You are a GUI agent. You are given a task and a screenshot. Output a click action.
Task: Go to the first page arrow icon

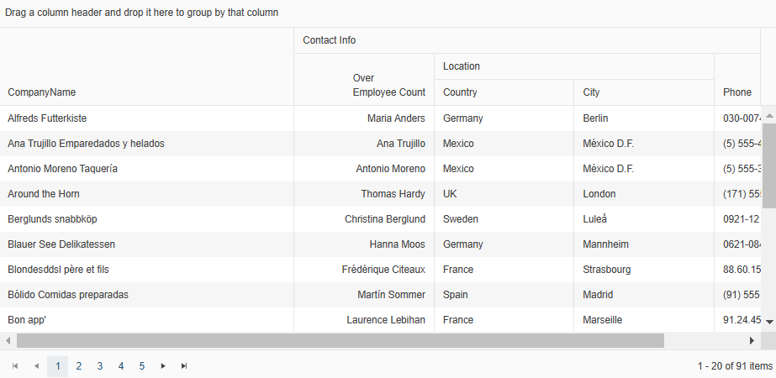pyautogui.click(x=15, y=366)
